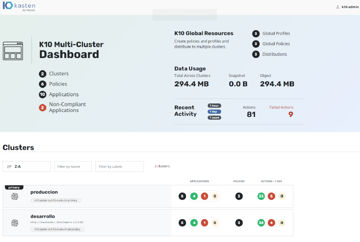
Task: Click the multi-cluster dashboard window icon
Action: click(13, 51)
